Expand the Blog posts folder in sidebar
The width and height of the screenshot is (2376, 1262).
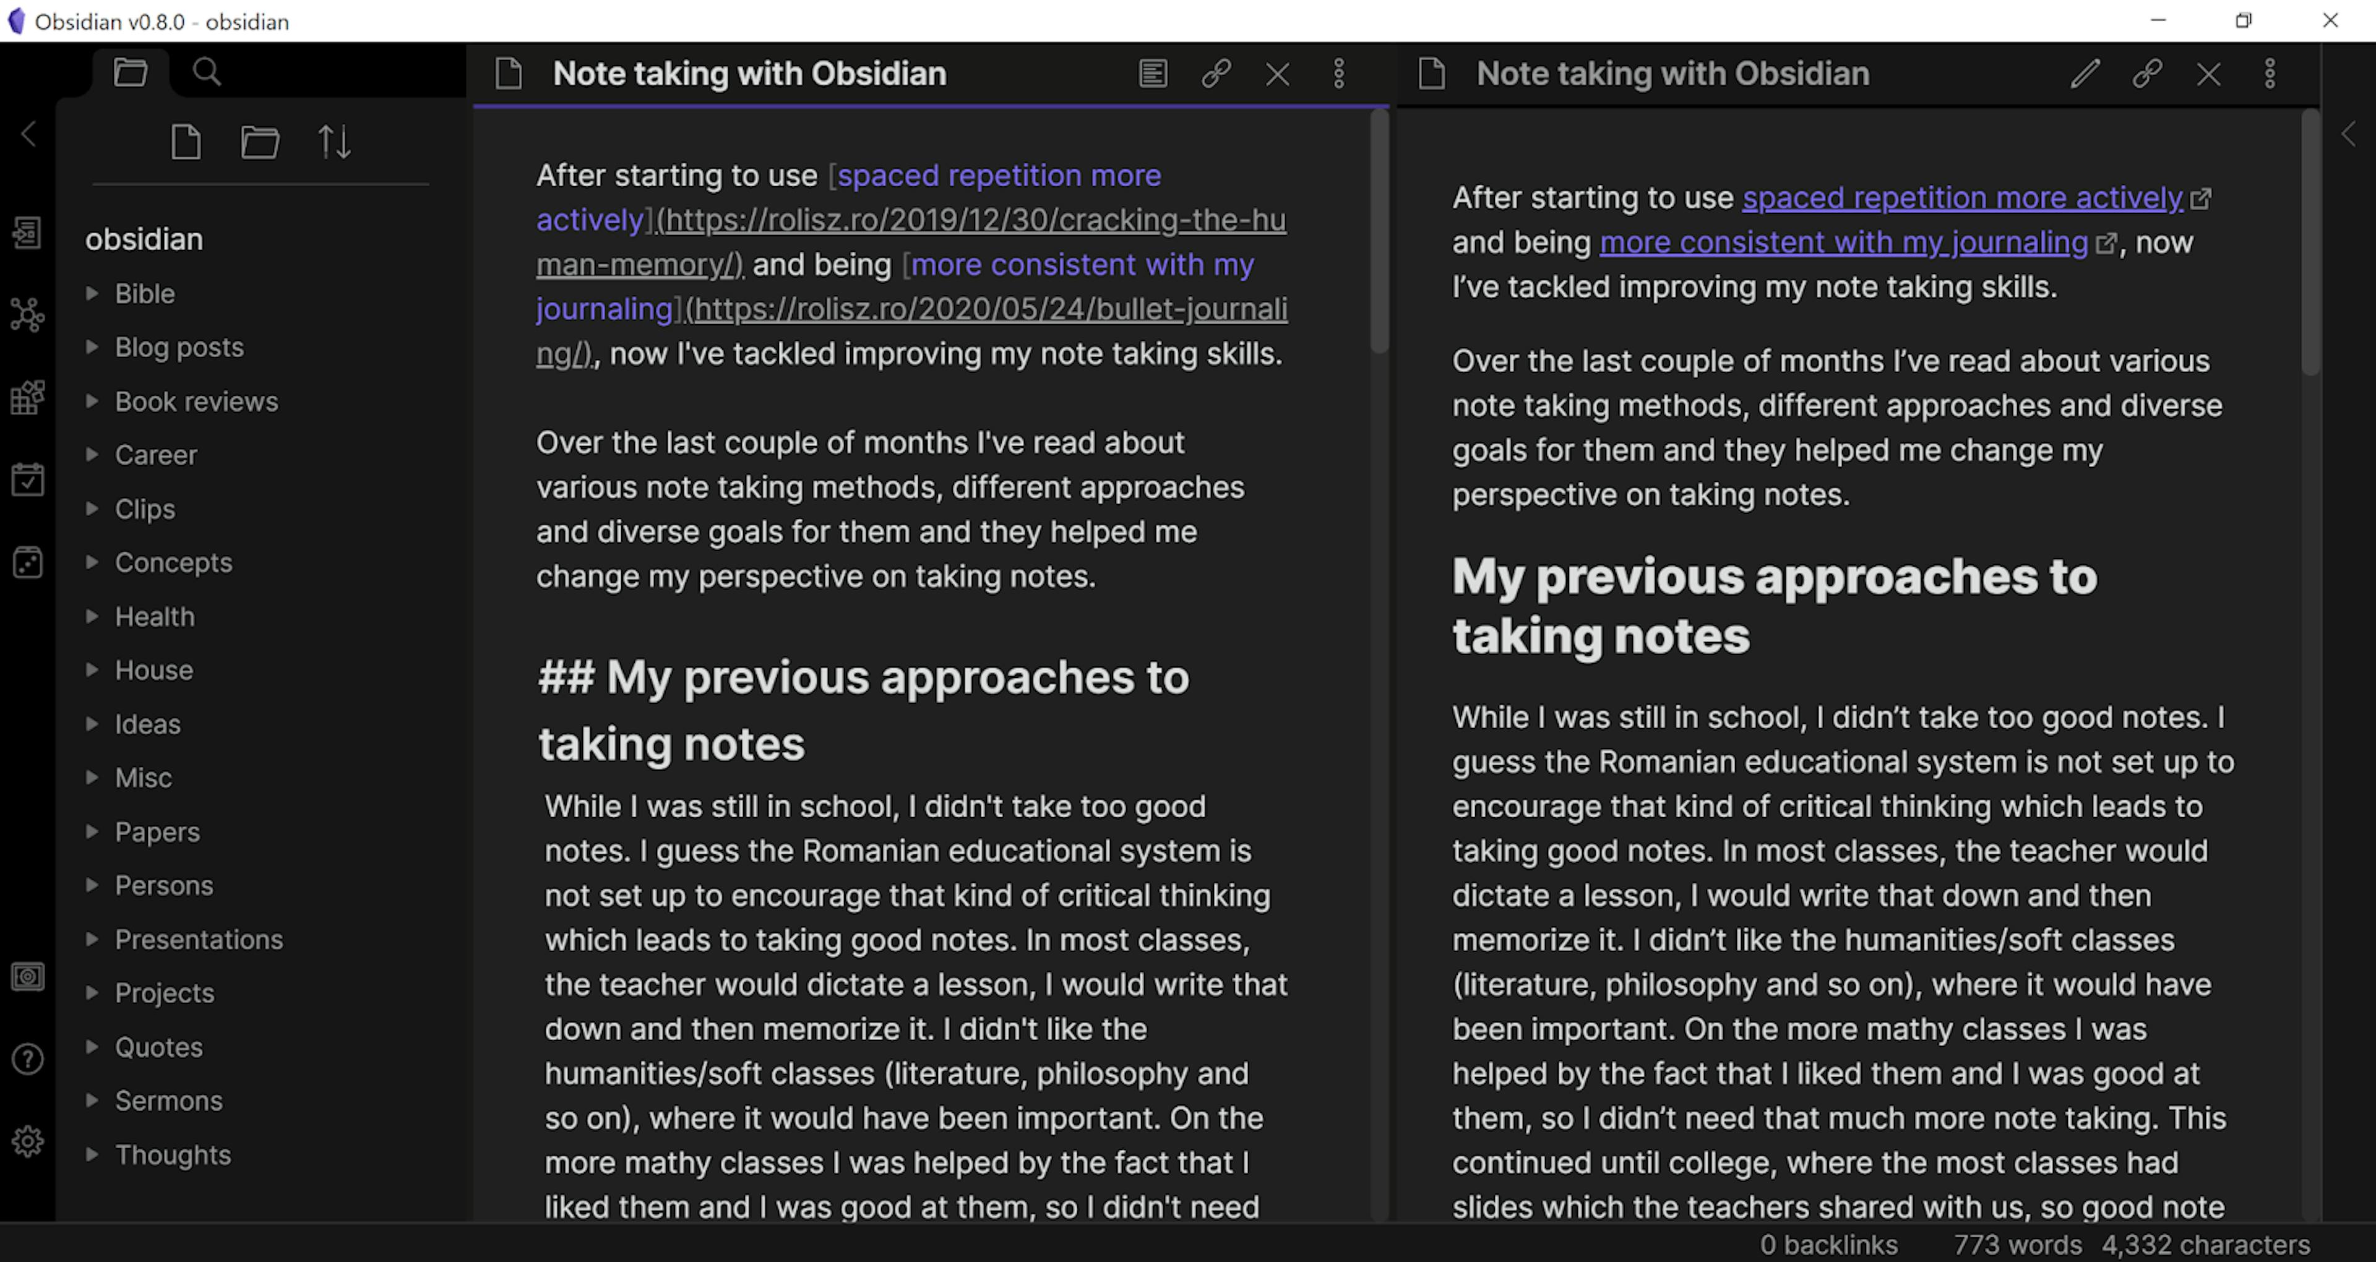pos(91,347)
